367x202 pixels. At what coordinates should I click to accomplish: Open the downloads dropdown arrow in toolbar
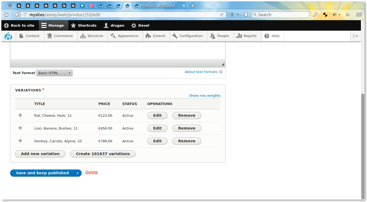pyautogui.click(x=238, y=15)
